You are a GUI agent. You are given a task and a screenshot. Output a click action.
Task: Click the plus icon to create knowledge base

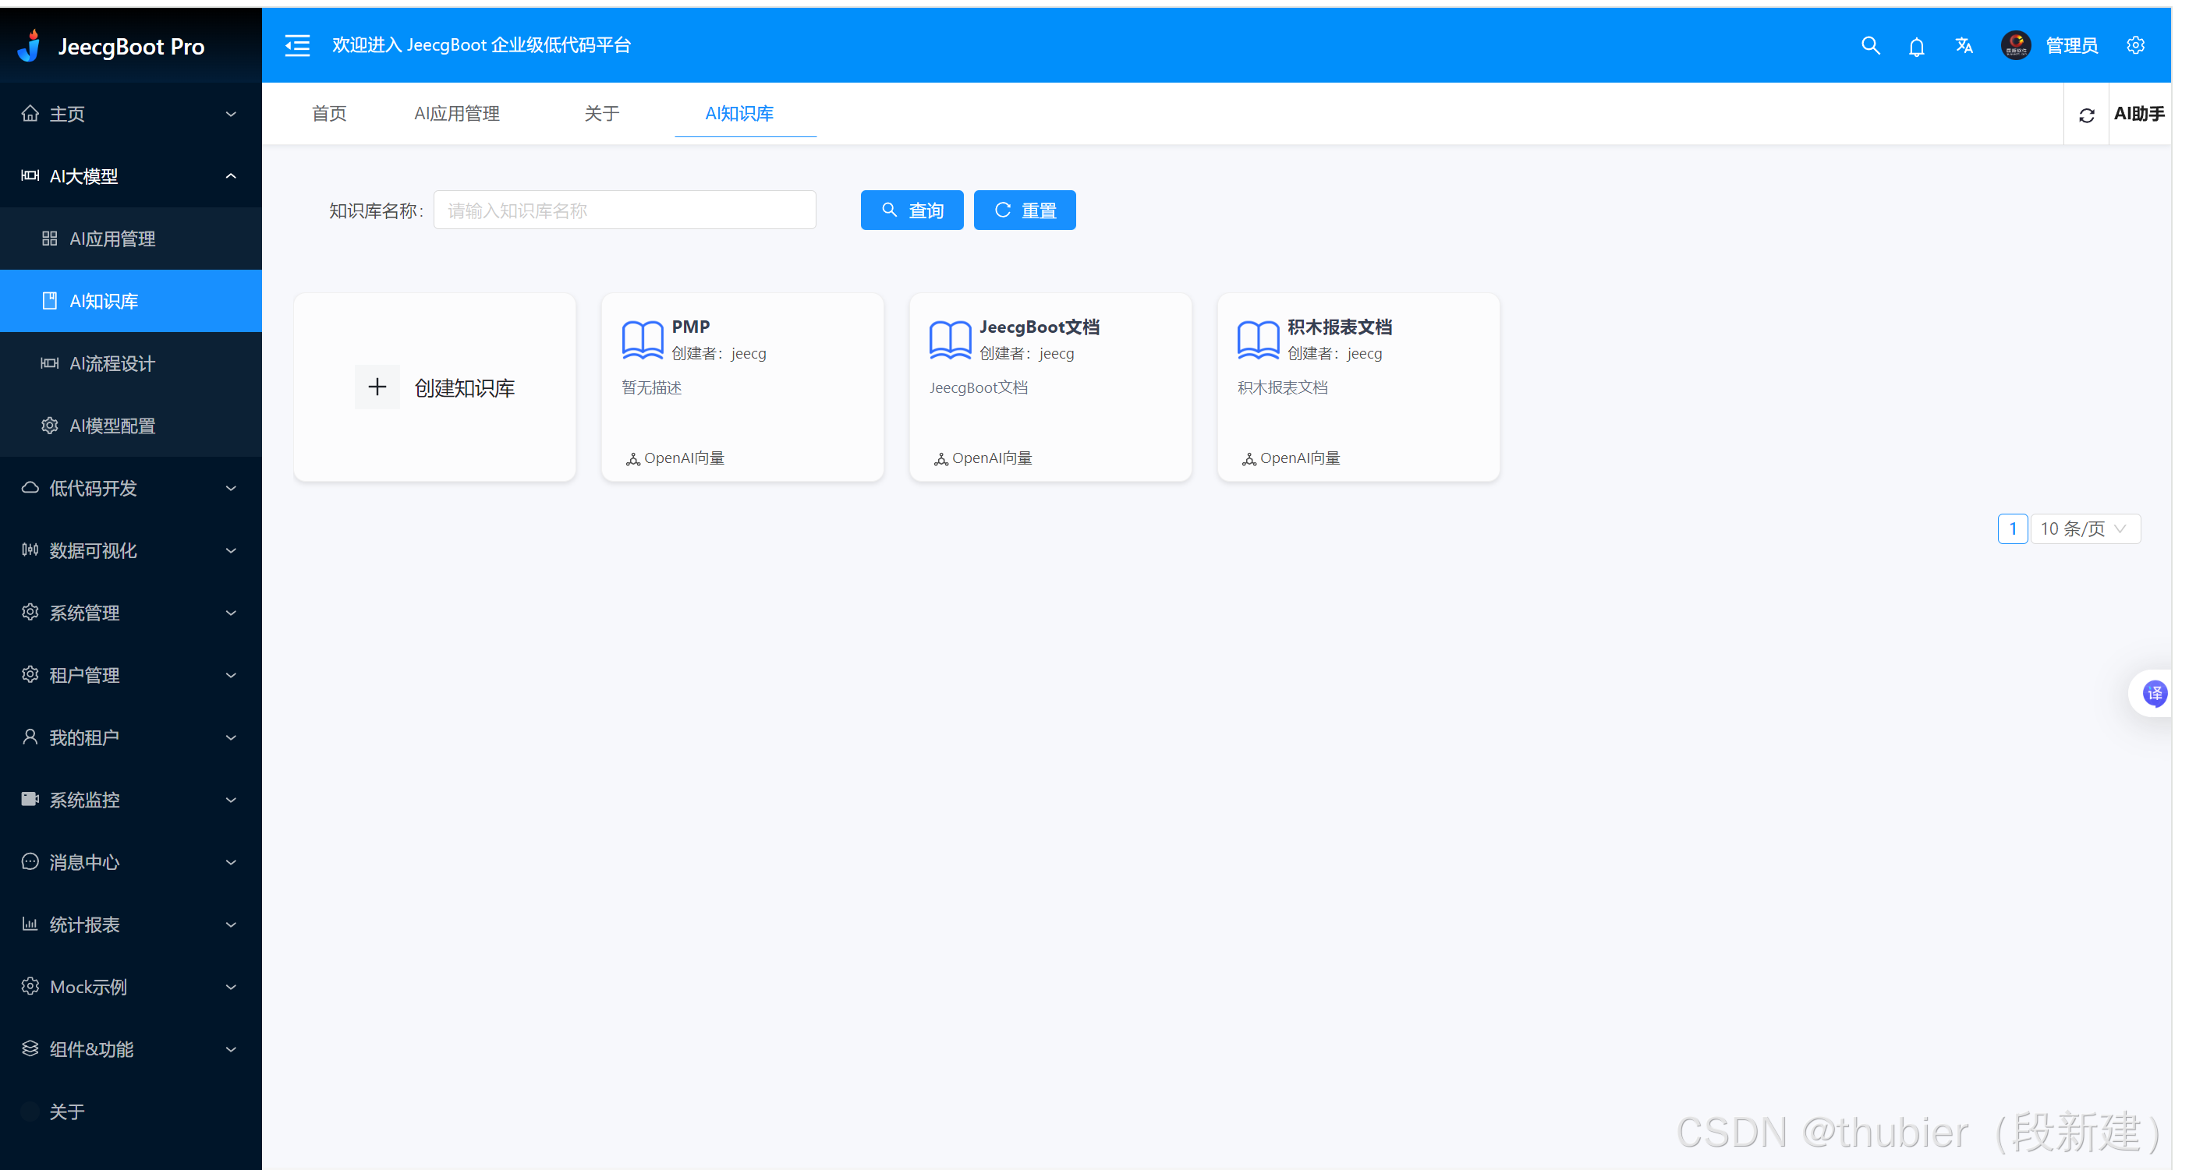click(377, 387)
